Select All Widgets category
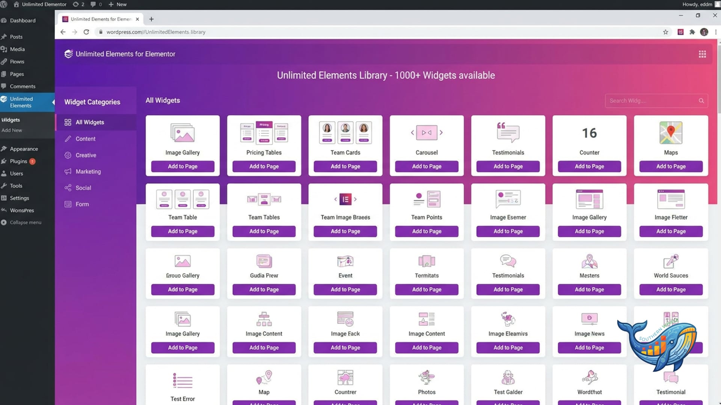 [x=96, y=122]
